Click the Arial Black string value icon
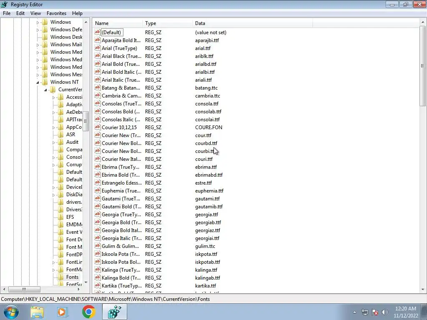 pyautogui.click(x=97, y=56)
